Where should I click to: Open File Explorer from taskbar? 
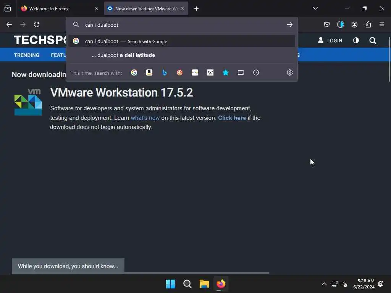[x=204, y=284]
